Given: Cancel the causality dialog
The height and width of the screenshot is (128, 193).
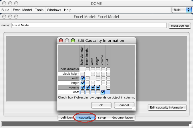Looking at the screenshot, I should click(x=124, y=105).
